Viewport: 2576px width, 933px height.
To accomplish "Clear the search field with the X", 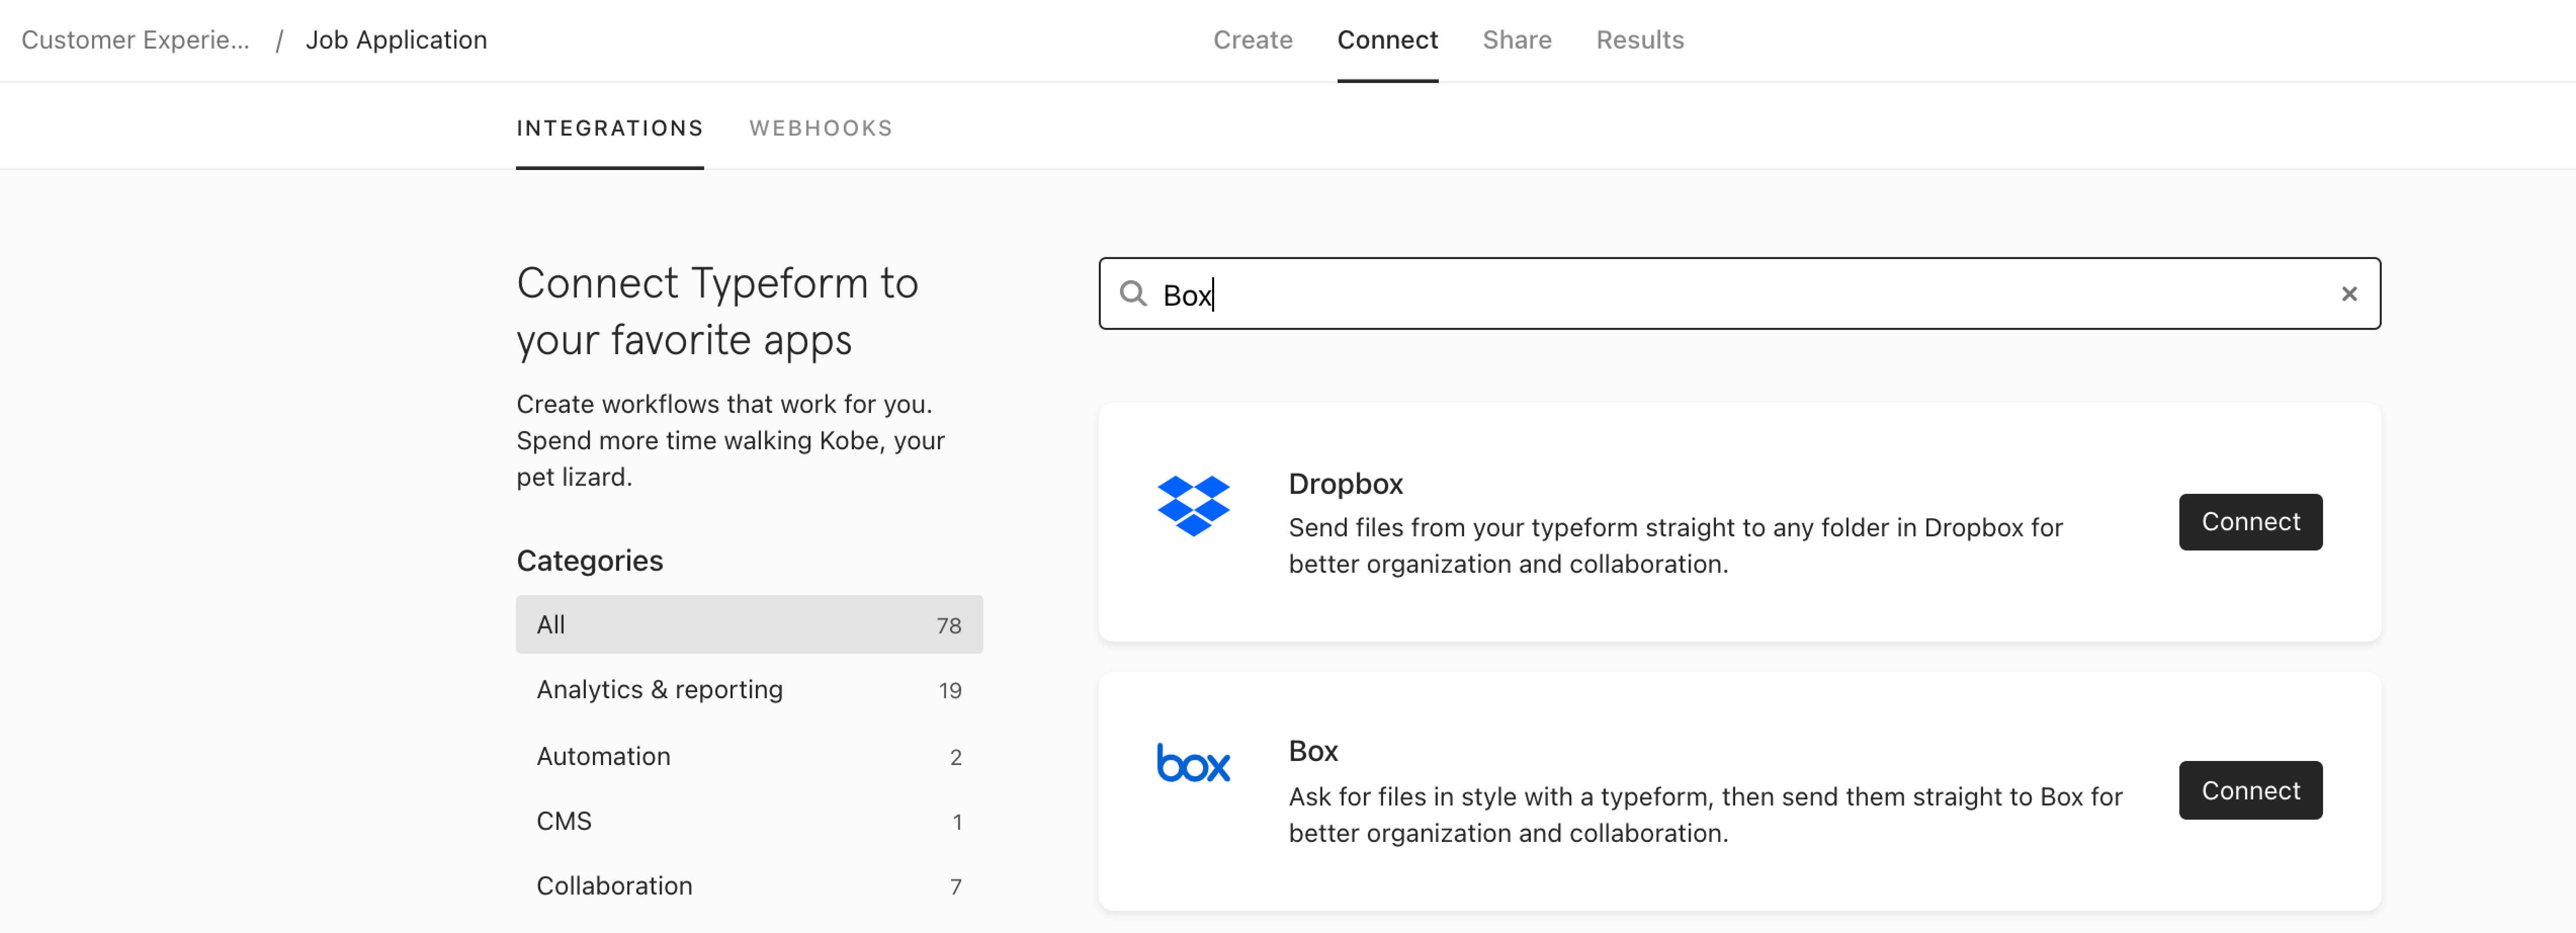I will pos(2349,293).
